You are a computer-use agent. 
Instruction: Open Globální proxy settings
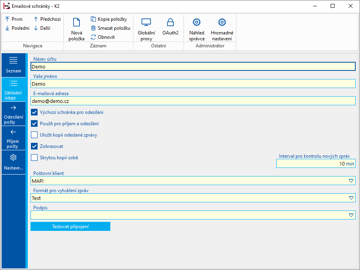click(x=146, y=22)
